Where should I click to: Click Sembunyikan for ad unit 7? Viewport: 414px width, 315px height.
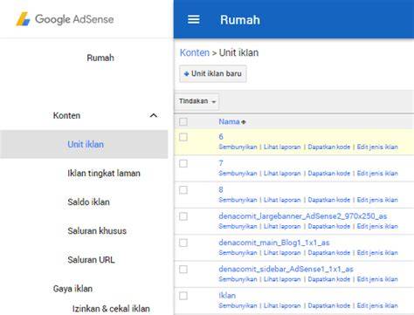click(x=238, y=174)
